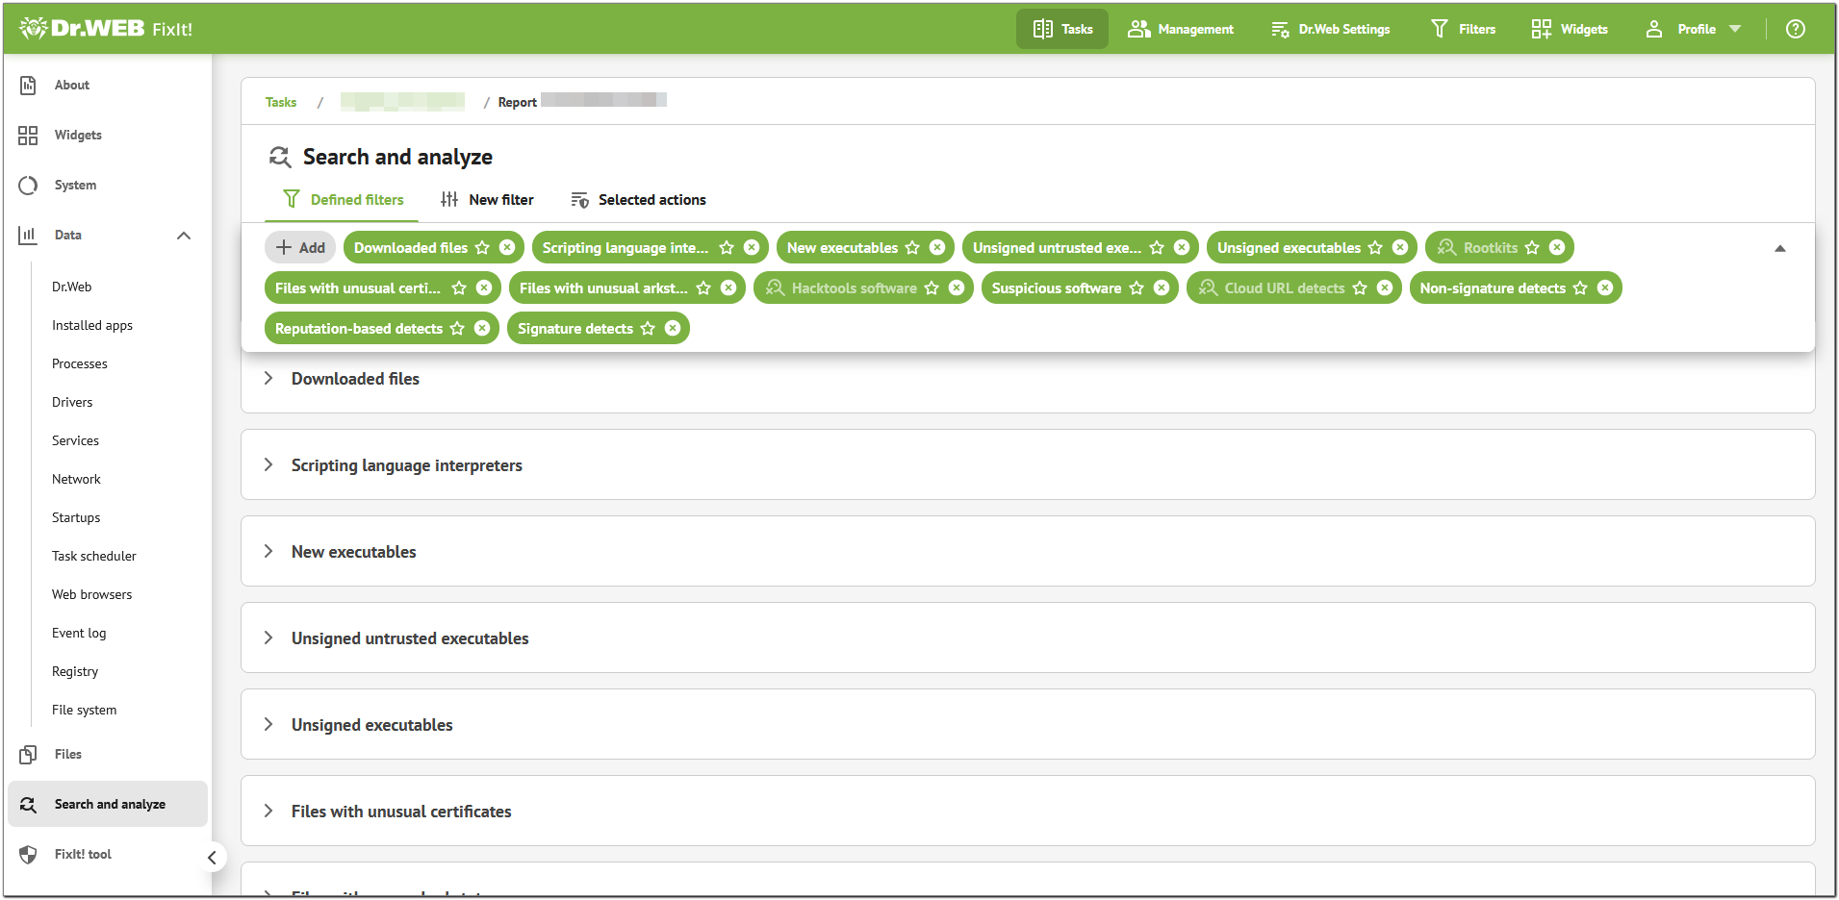This screenshot has width=1839, height=900.
Task: Click the Add filter button
Action: coord(300,247)
